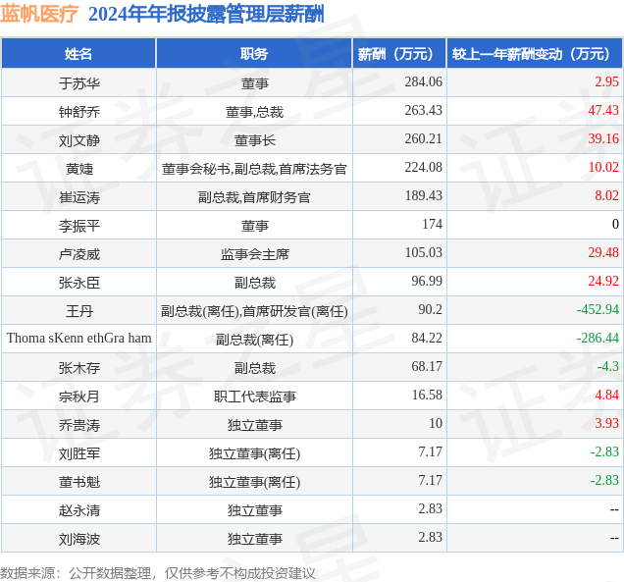Click the position cell 副总裁(离任),首席研发官(离任)

coord(254,311)
